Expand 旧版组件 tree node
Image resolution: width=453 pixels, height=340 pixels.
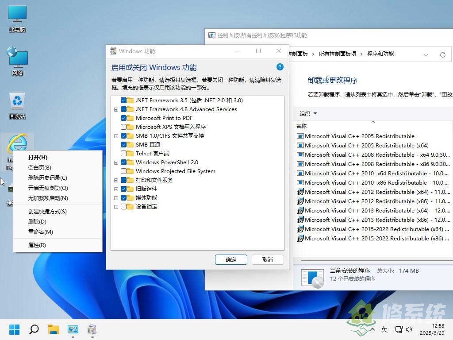pyautogui.click(x=116, y=189)
